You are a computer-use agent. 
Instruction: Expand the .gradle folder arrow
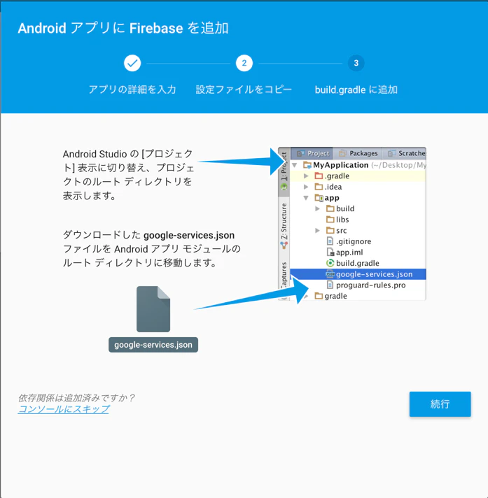pos(306,176)
